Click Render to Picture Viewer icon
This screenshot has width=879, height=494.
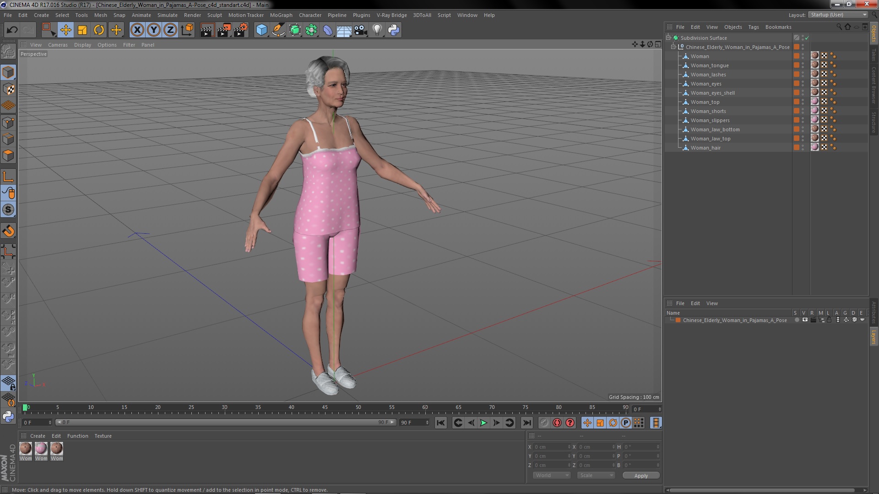click(x=223, y=30)
